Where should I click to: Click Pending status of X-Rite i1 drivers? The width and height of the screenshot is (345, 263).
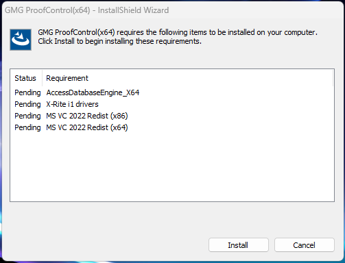pyautogui.click(x=27, y=104)
